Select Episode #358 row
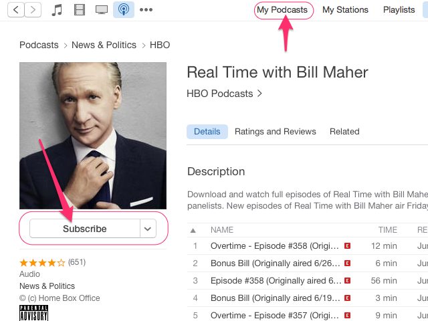 click(x=308, y=281)
